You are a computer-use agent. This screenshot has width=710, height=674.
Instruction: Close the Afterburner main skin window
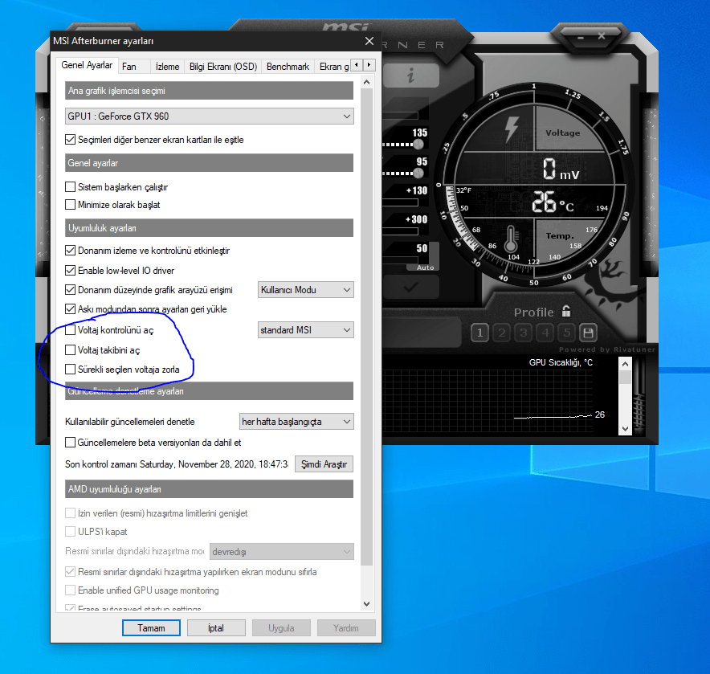pyautogui.click(x=602, y=36)
